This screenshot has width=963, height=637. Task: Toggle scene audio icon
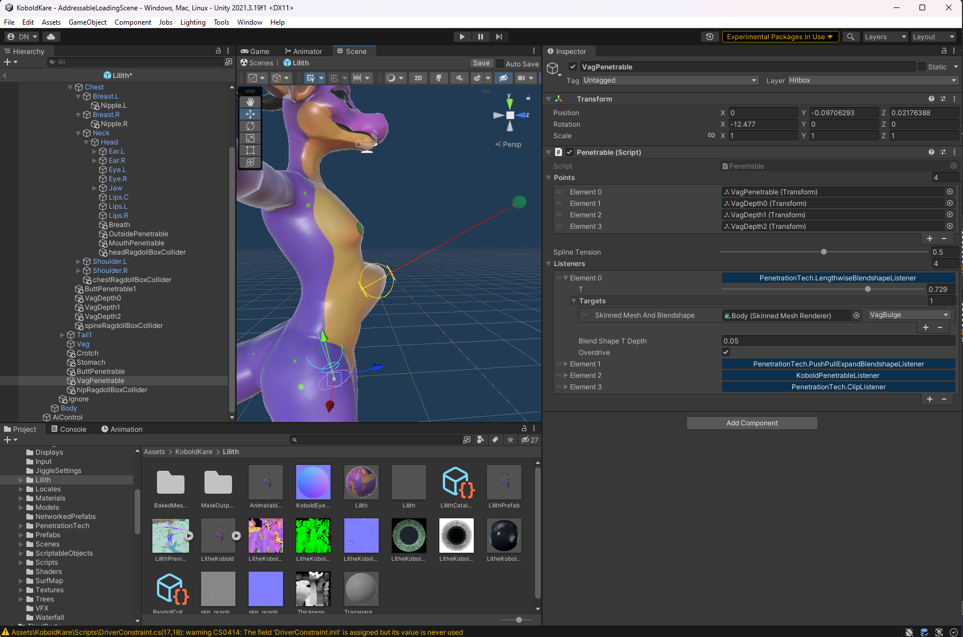point(459,78)
